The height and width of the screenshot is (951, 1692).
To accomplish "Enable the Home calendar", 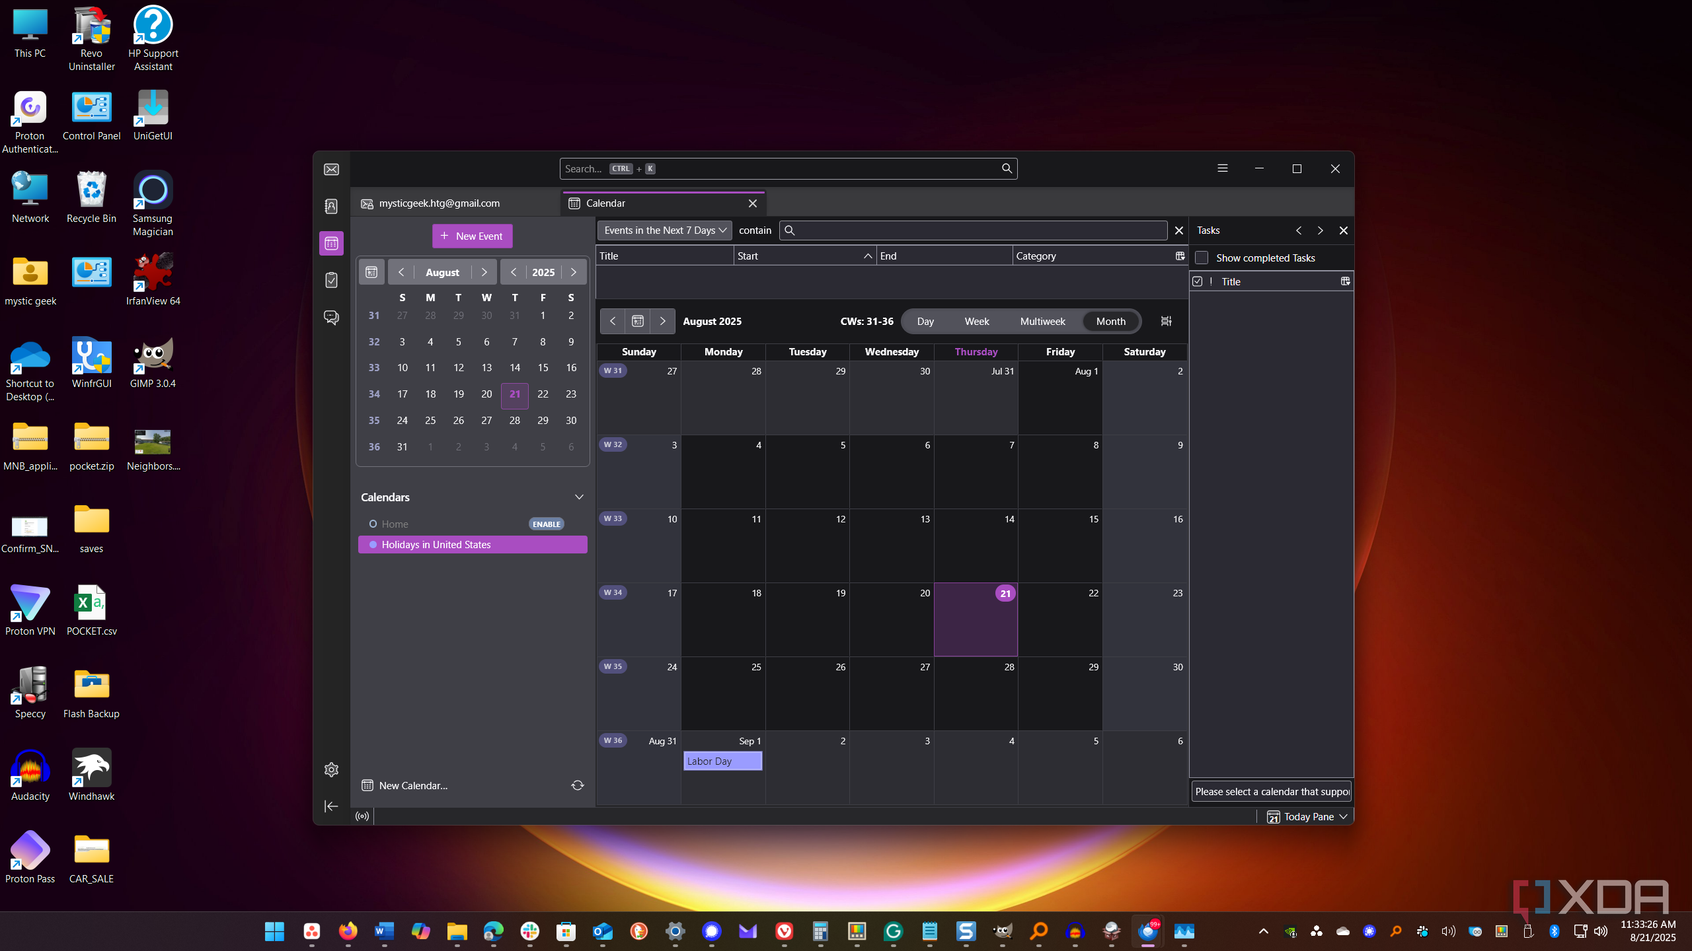I will (x=546, y=524).
